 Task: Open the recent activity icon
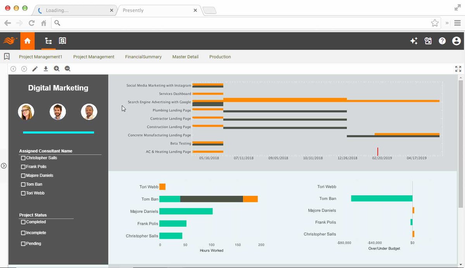pos(428,40)
